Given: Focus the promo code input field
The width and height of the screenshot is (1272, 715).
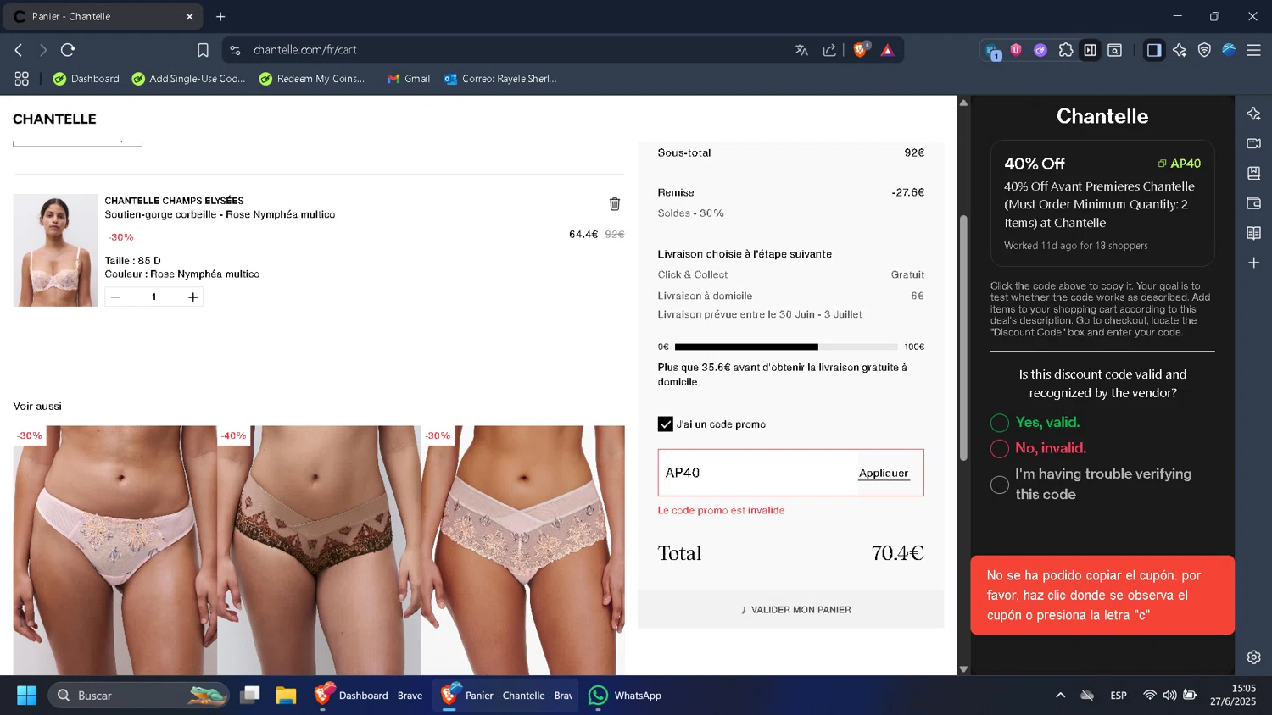Looking at the screenshot, I should click(x=759, y=473).
